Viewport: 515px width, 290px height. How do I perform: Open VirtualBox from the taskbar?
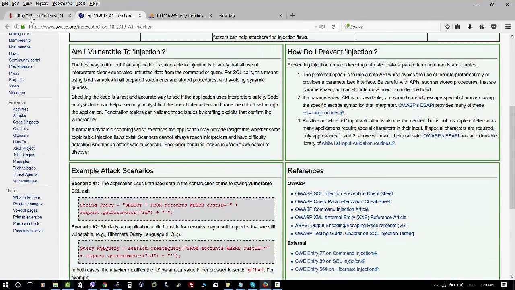[142, 285]
